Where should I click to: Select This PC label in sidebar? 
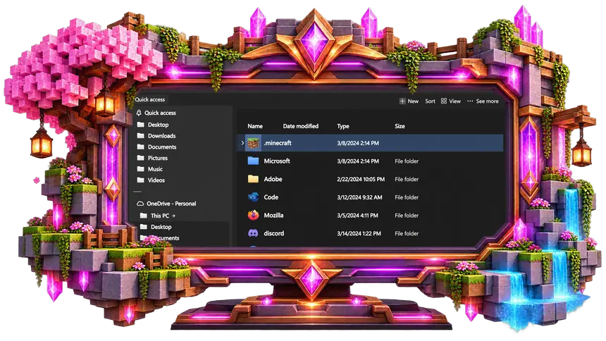160,216
